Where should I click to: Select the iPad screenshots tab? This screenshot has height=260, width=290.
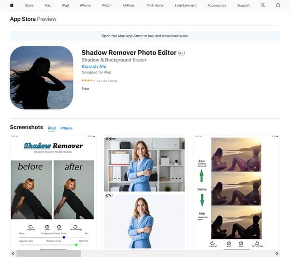52,128
